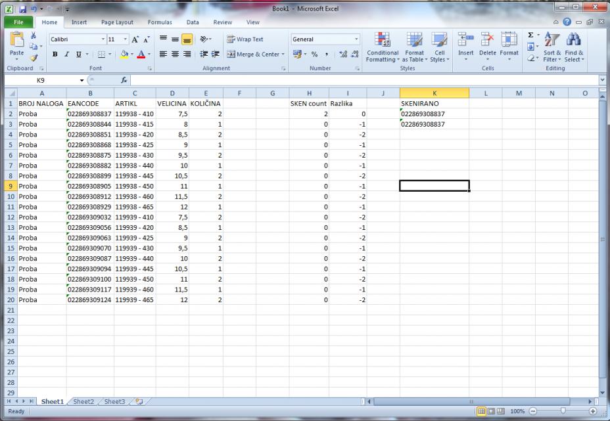This screenshot has height=421, width=610.
Task: Click the Paste clipboard icon
Action: point(16,40)
